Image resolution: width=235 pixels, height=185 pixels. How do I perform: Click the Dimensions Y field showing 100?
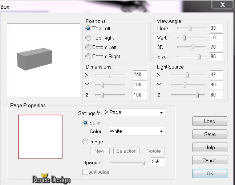(140, 85)
